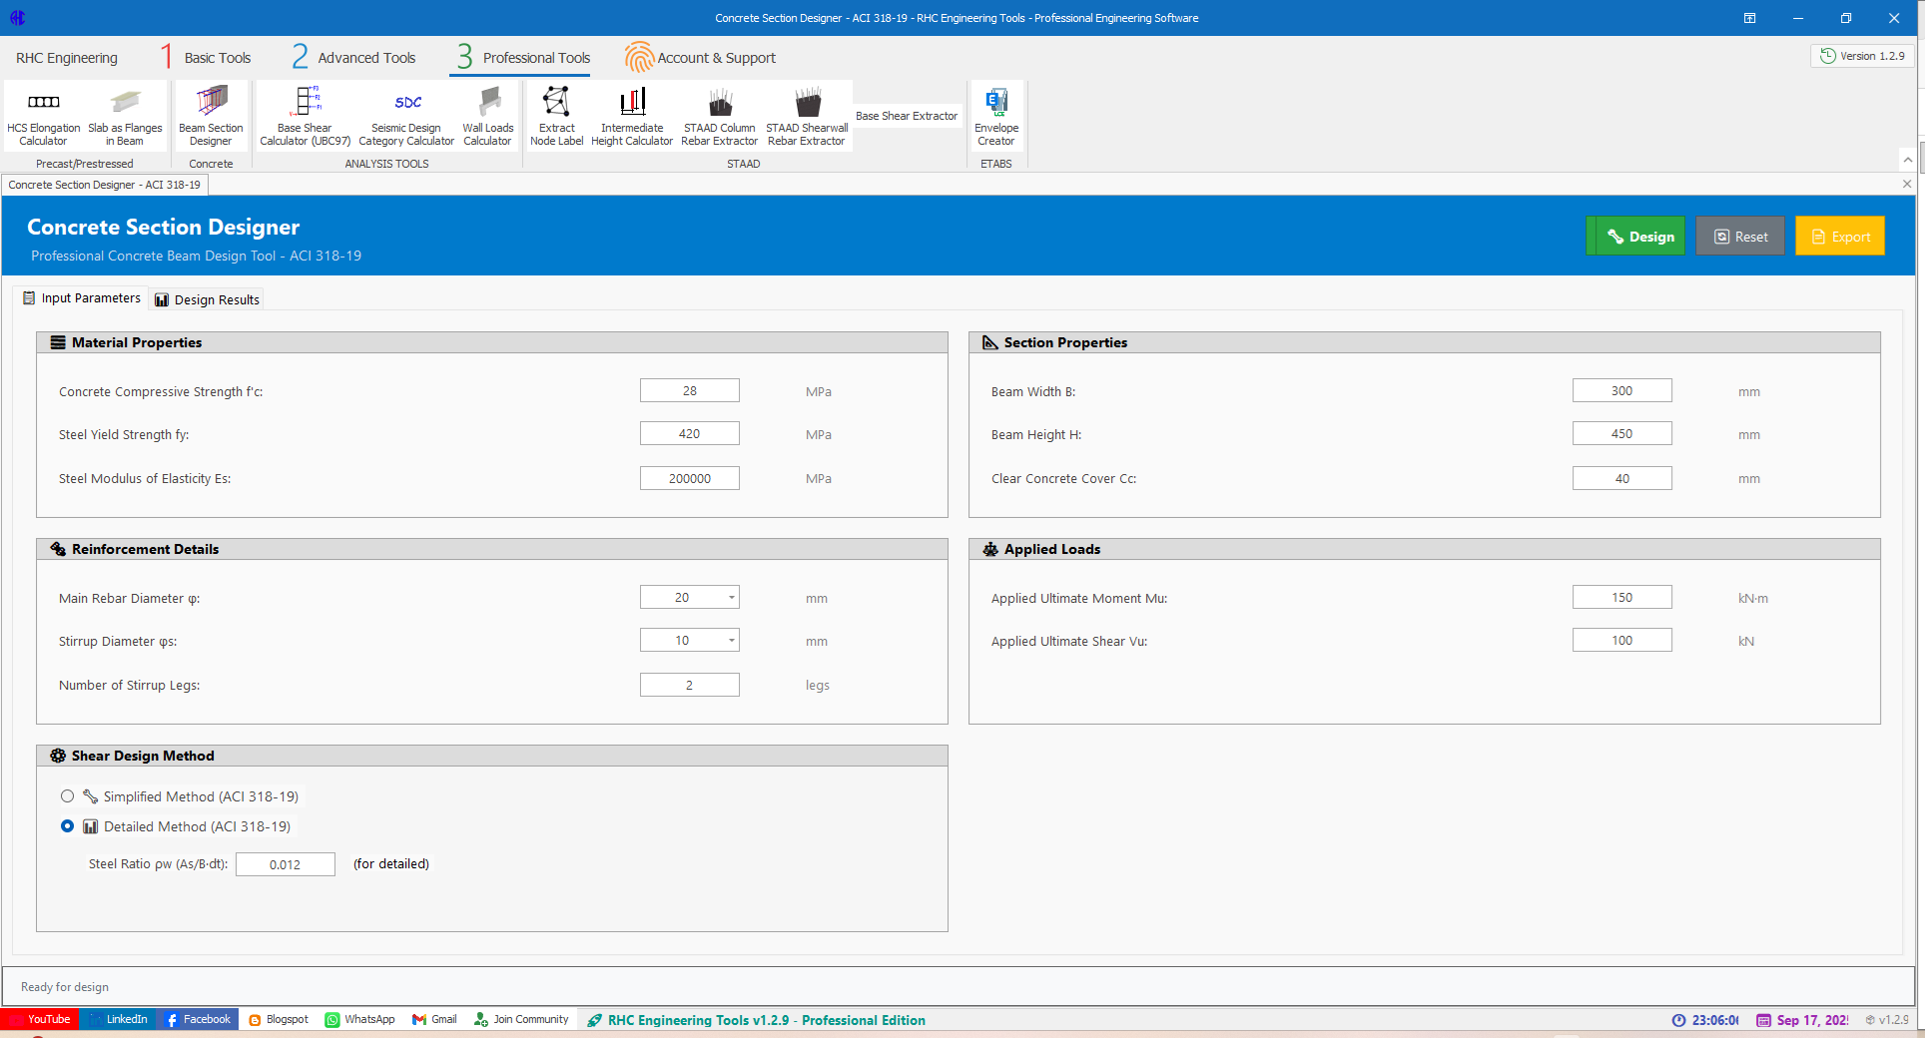Expand the Main Rebar Diameter dropdown

(731, 598)
